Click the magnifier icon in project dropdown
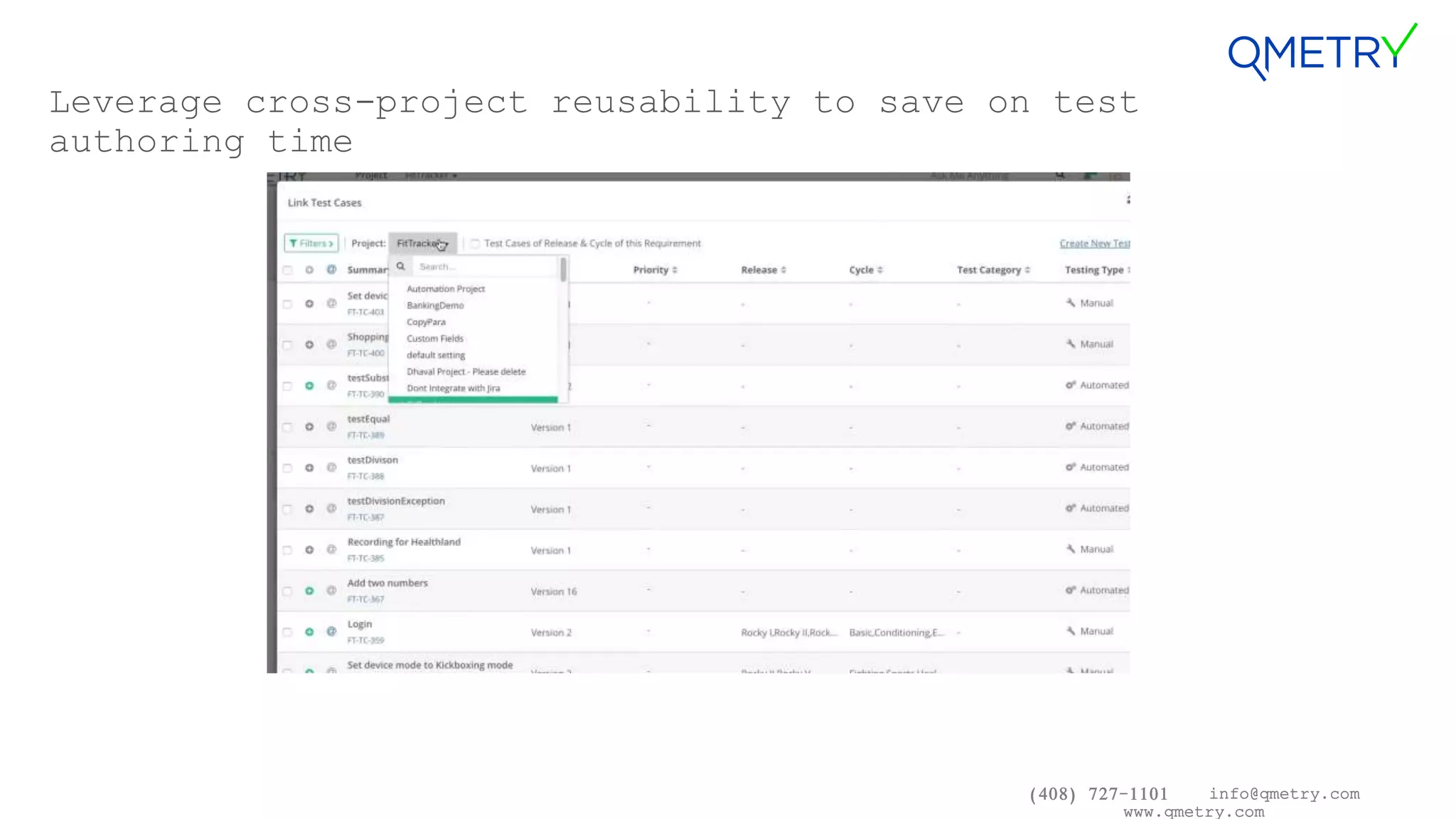The image size is (1456, 819). 401,267
